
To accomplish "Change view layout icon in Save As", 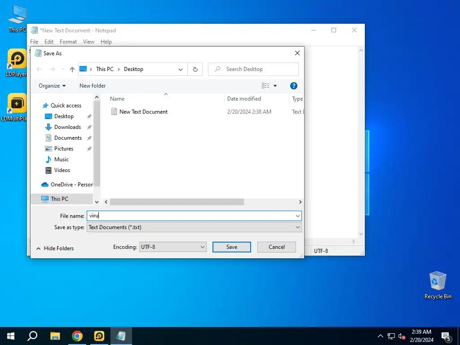I will (x=265, y=86).
